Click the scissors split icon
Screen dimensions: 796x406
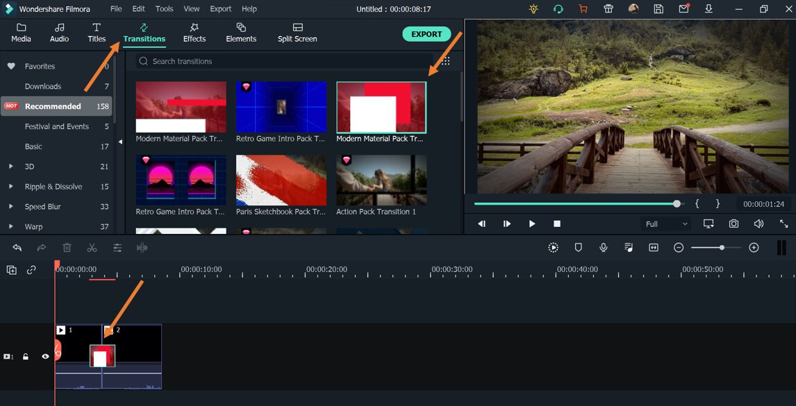click(92, 248)
